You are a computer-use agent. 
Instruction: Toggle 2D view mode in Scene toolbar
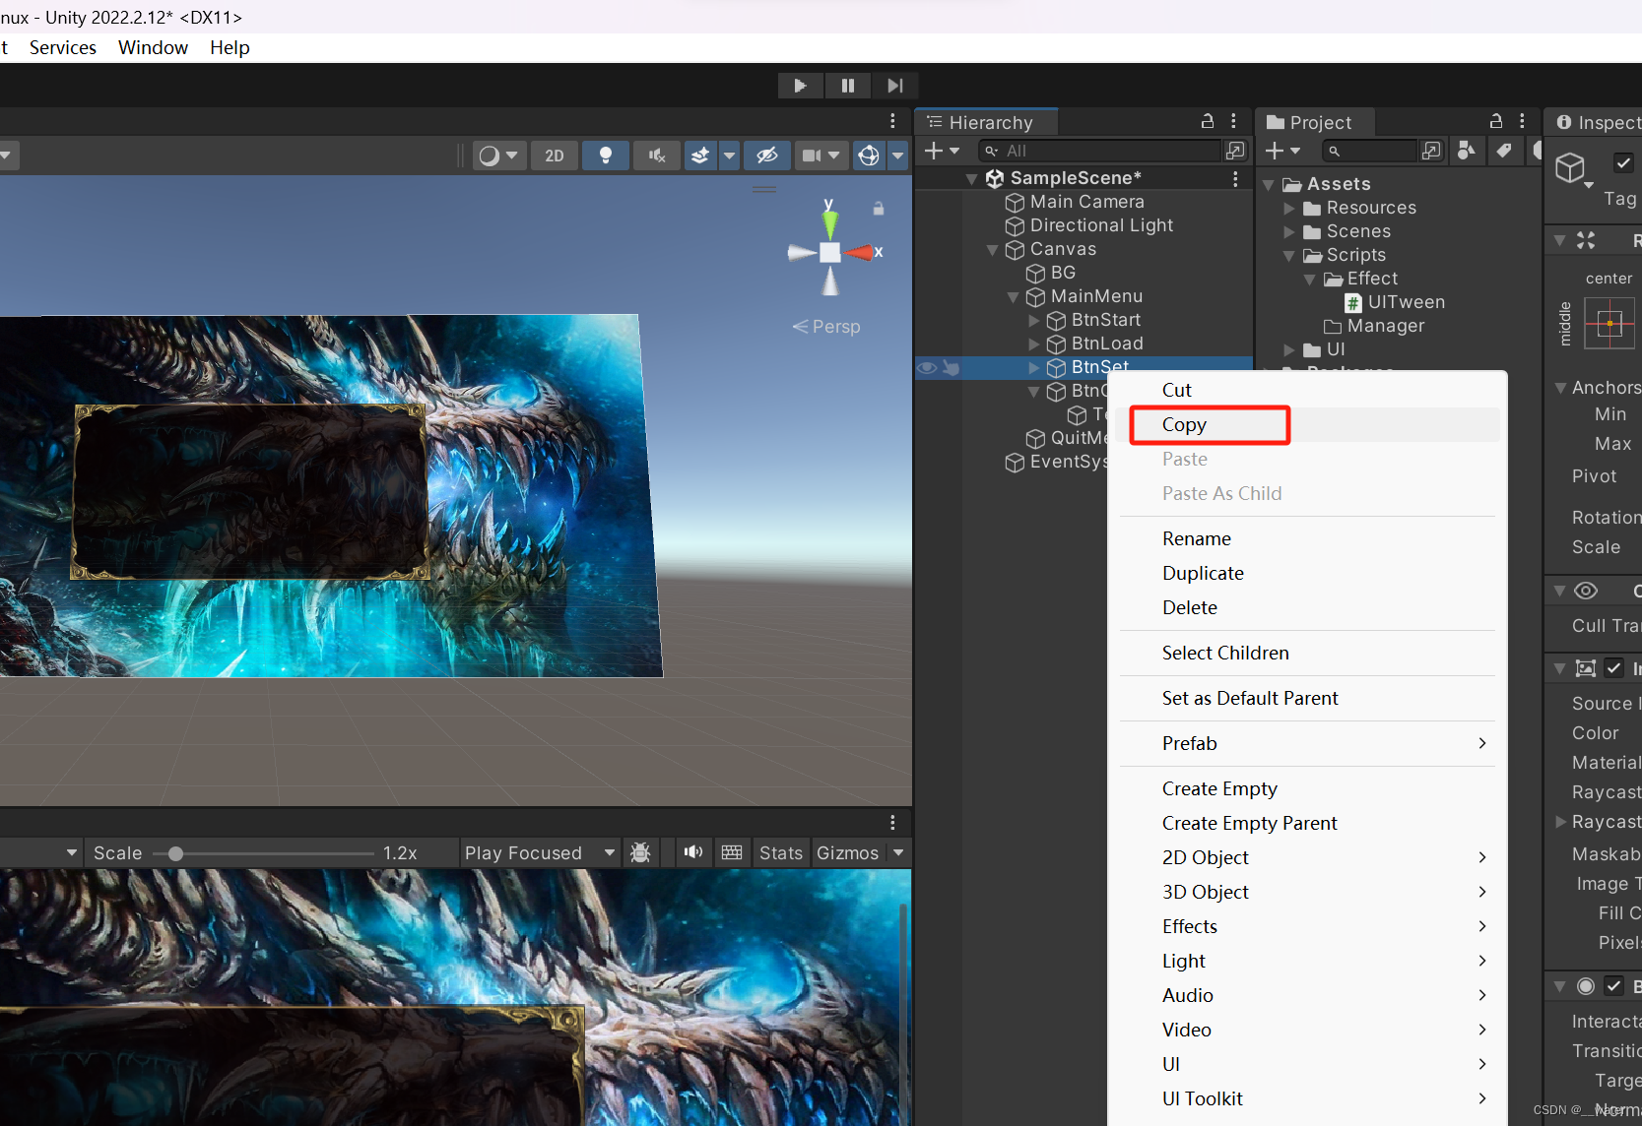(555, 156)
